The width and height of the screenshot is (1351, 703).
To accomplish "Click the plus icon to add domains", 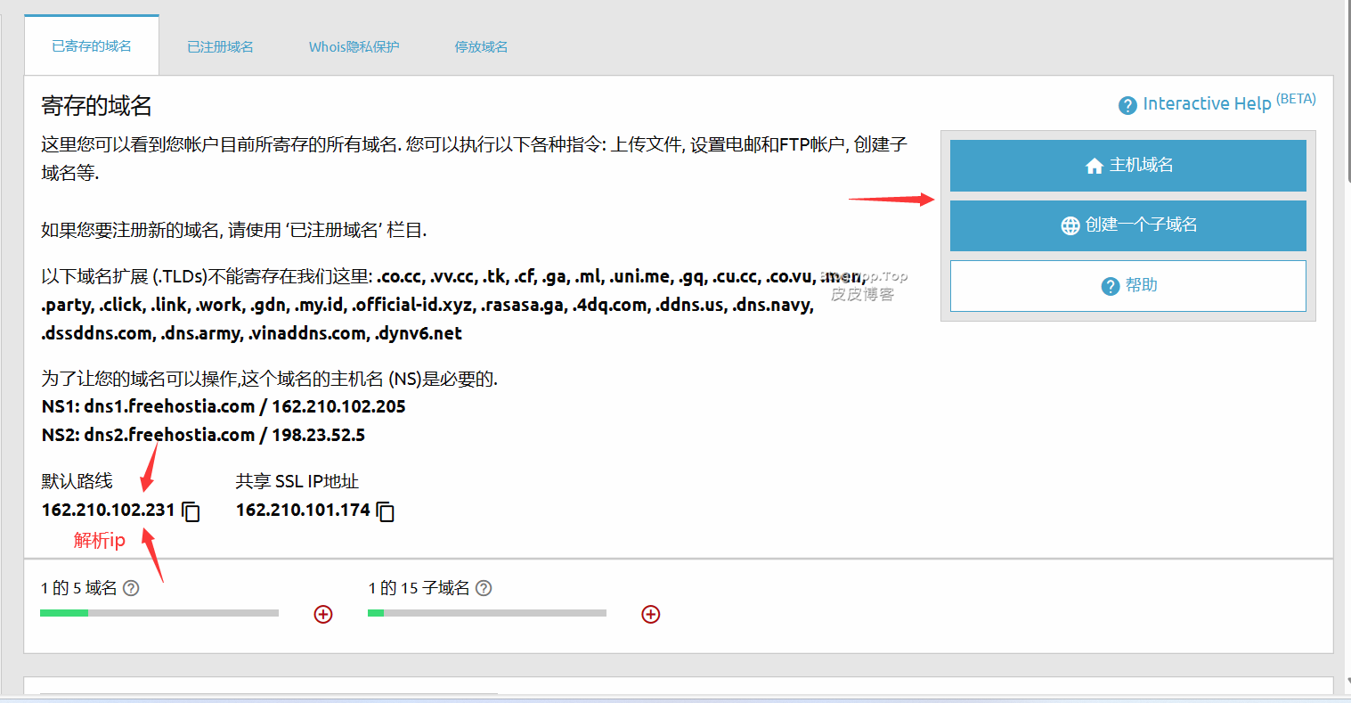I will pyautogui.click(x=323, y=615).
